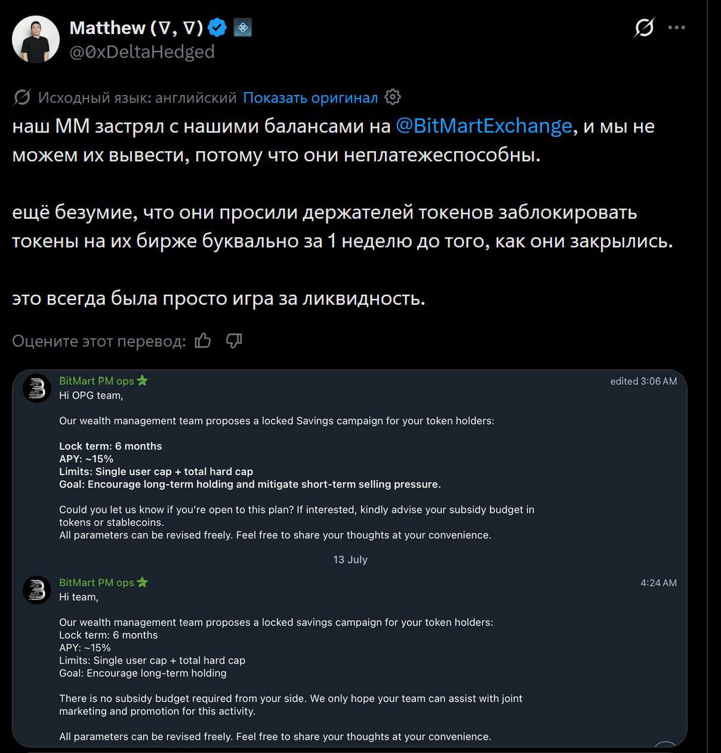This screenshot has height=753, width=721.
Task: Click the blue verified checkmark badge
Action: [x=217, y=27]
